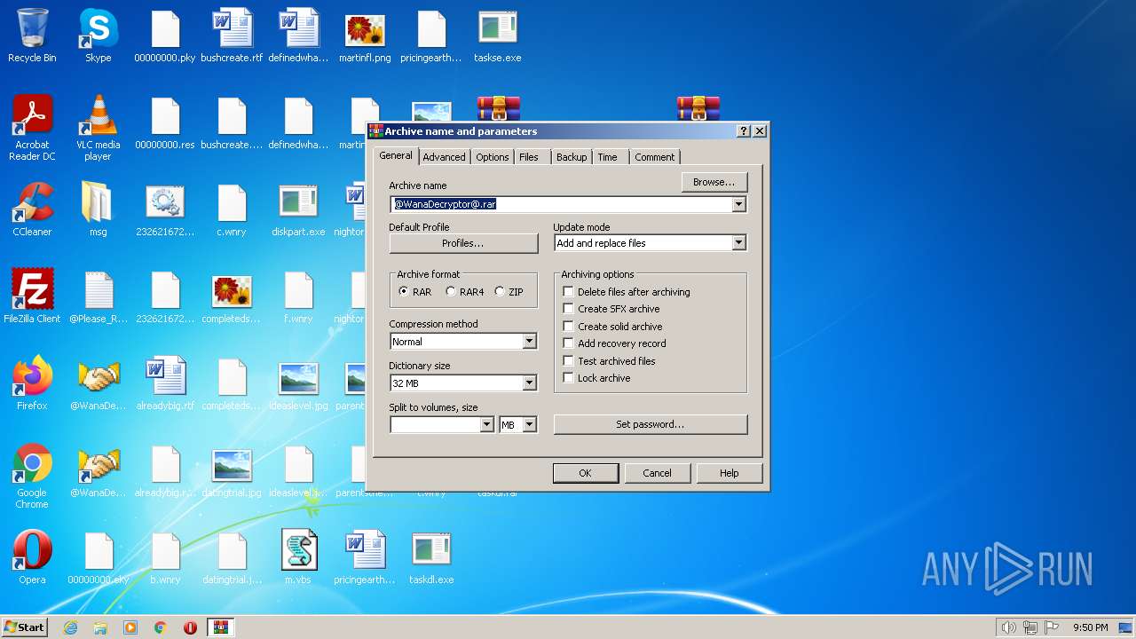Launch the CCleaner desktop shortcut
The image size is (1136, 639).
32,210
